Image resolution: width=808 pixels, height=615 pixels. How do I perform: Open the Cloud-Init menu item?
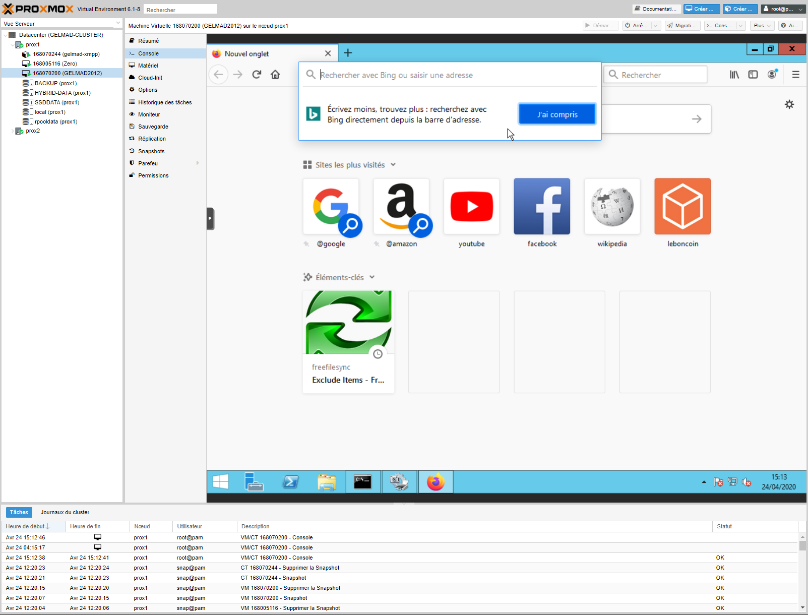(165, 78)
